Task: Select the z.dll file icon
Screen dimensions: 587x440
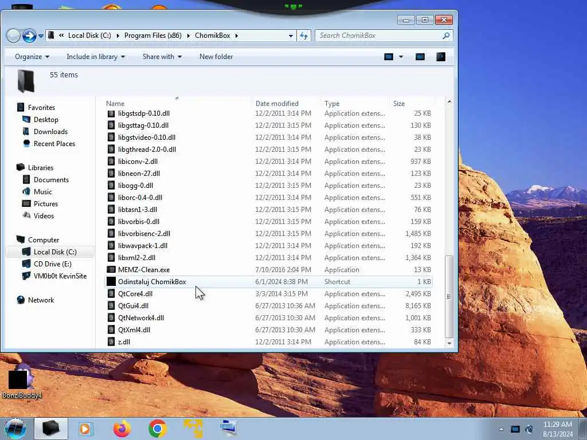Action: tap(111, 341)
